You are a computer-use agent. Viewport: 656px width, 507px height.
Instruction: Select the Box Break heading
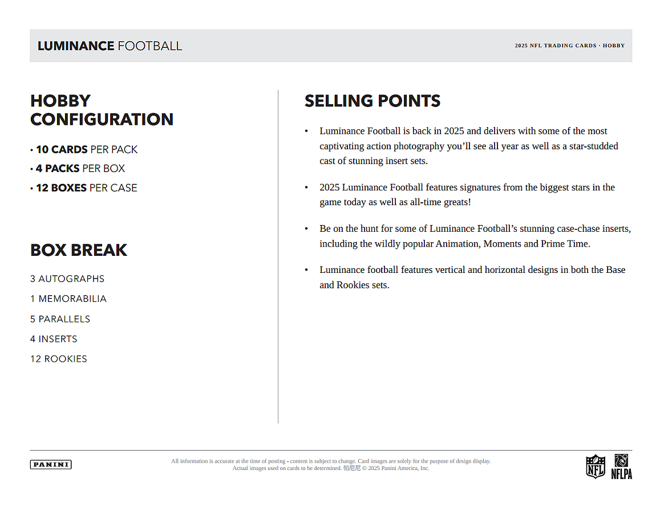[79, 250]
